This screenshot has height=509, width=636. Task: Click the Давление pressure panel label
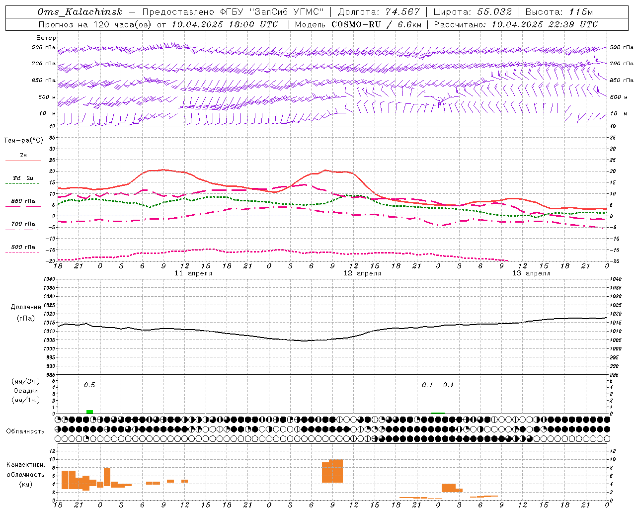click(26, 307)
